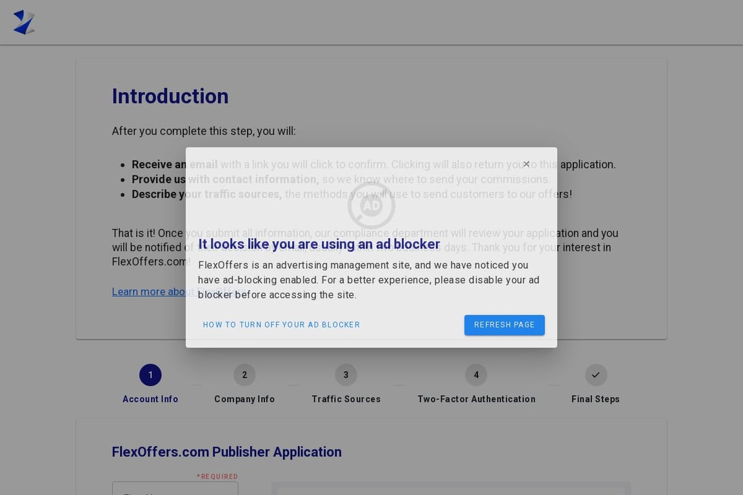Click the Two-Factor Authentication step label
The image size is (743, 495).
[x=476, y=400]
